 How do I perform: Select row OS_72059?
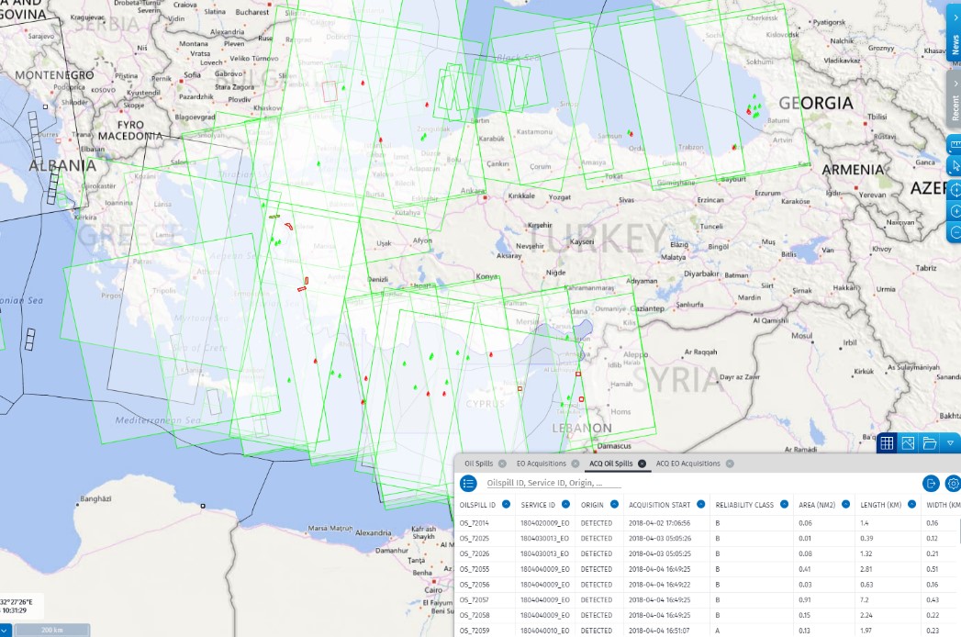pyautogui.click(x=708, y=630)
